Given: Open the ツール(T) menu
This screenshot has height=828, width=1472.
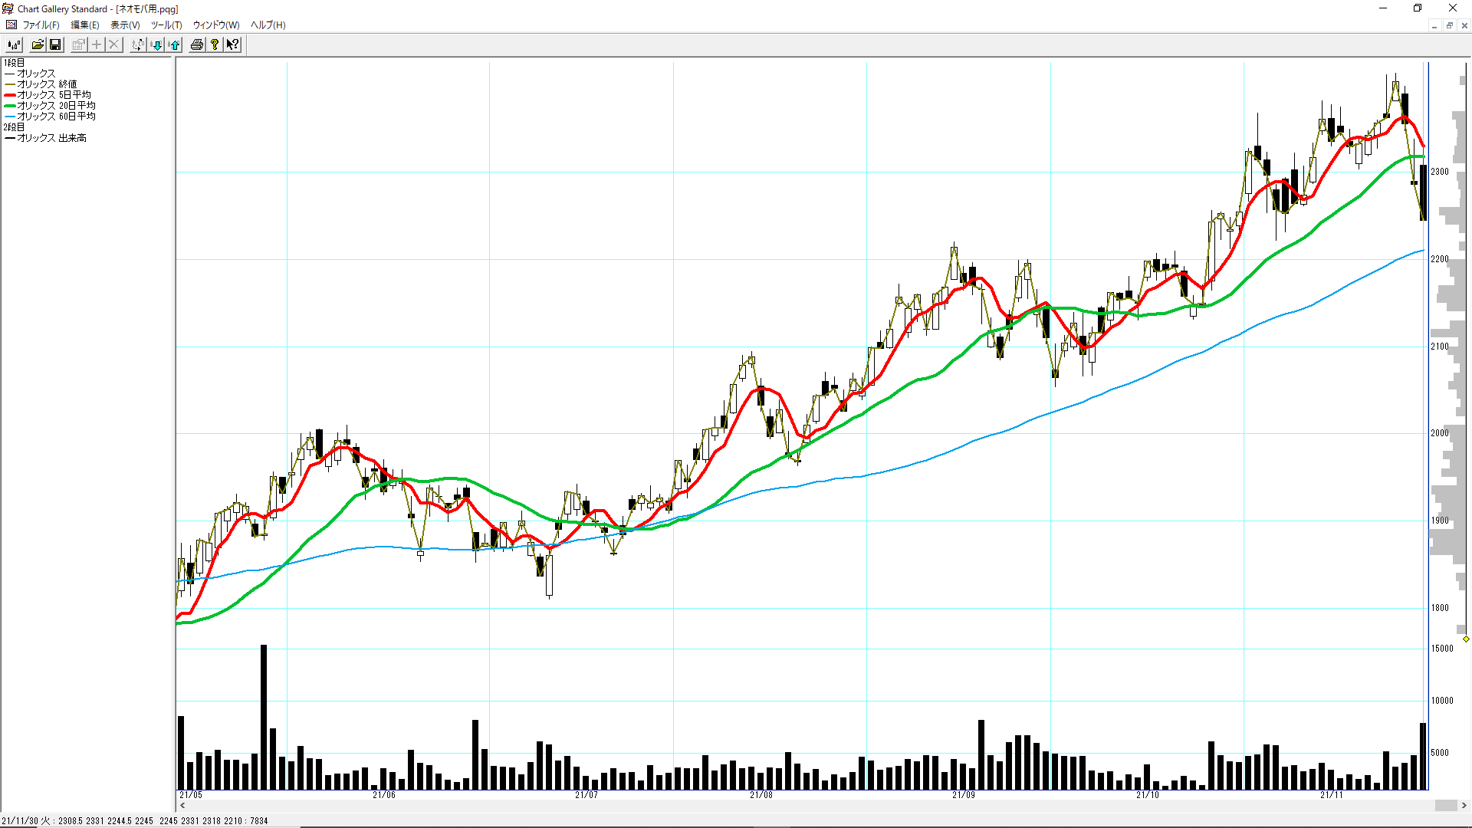Looking at the screenshot, I should point(166,25).
